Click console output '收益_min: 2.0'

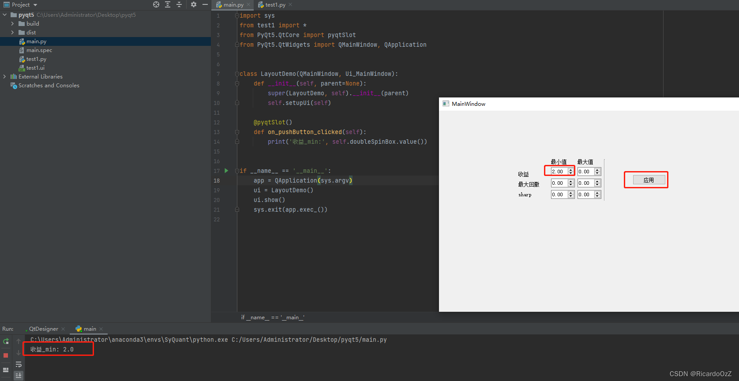click(52, 350)
